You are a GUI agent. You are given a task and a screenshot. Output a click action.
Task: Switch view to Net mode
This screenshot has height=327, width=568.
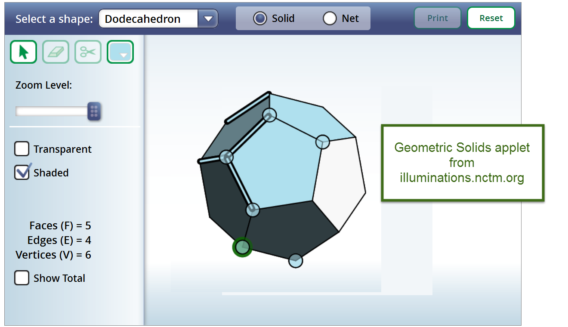click(x=330, y=18)
